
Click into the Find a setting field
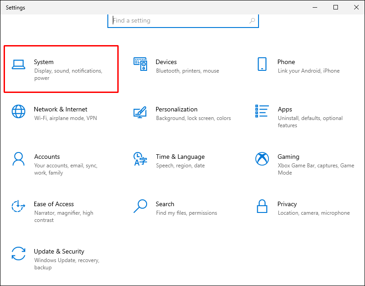(183, 21)
